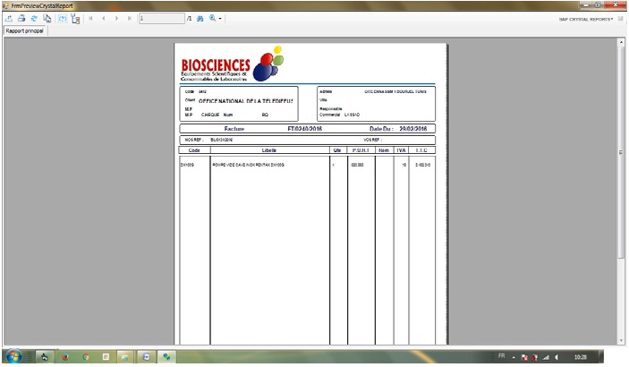Click the FR language indicator in tray
This screenshot has width=629, height=367.
(x=501, y=356)
